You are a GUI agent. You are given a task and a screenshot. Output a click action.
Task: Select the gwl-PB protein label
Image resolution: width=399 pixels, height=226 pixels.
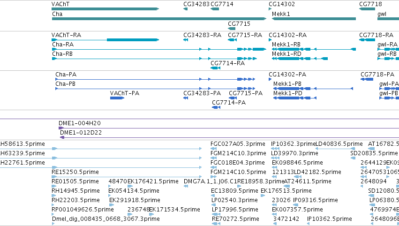(389, 93)
